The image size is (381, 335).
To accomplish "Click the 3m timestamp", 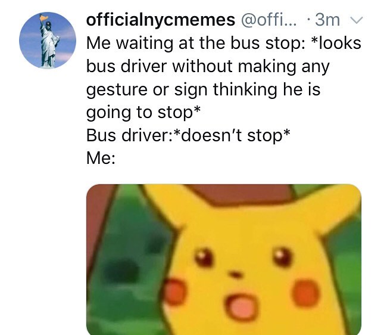I will pyautogui.click(x=327, y=20).
